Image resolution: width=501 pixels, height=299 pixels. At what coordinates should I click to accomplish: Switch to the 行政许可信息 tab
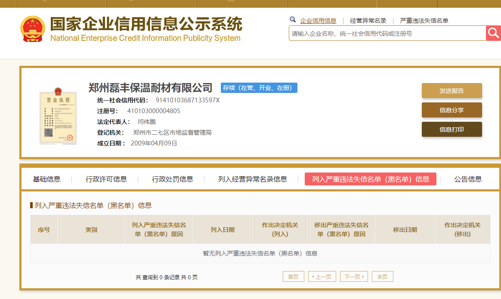106,179
